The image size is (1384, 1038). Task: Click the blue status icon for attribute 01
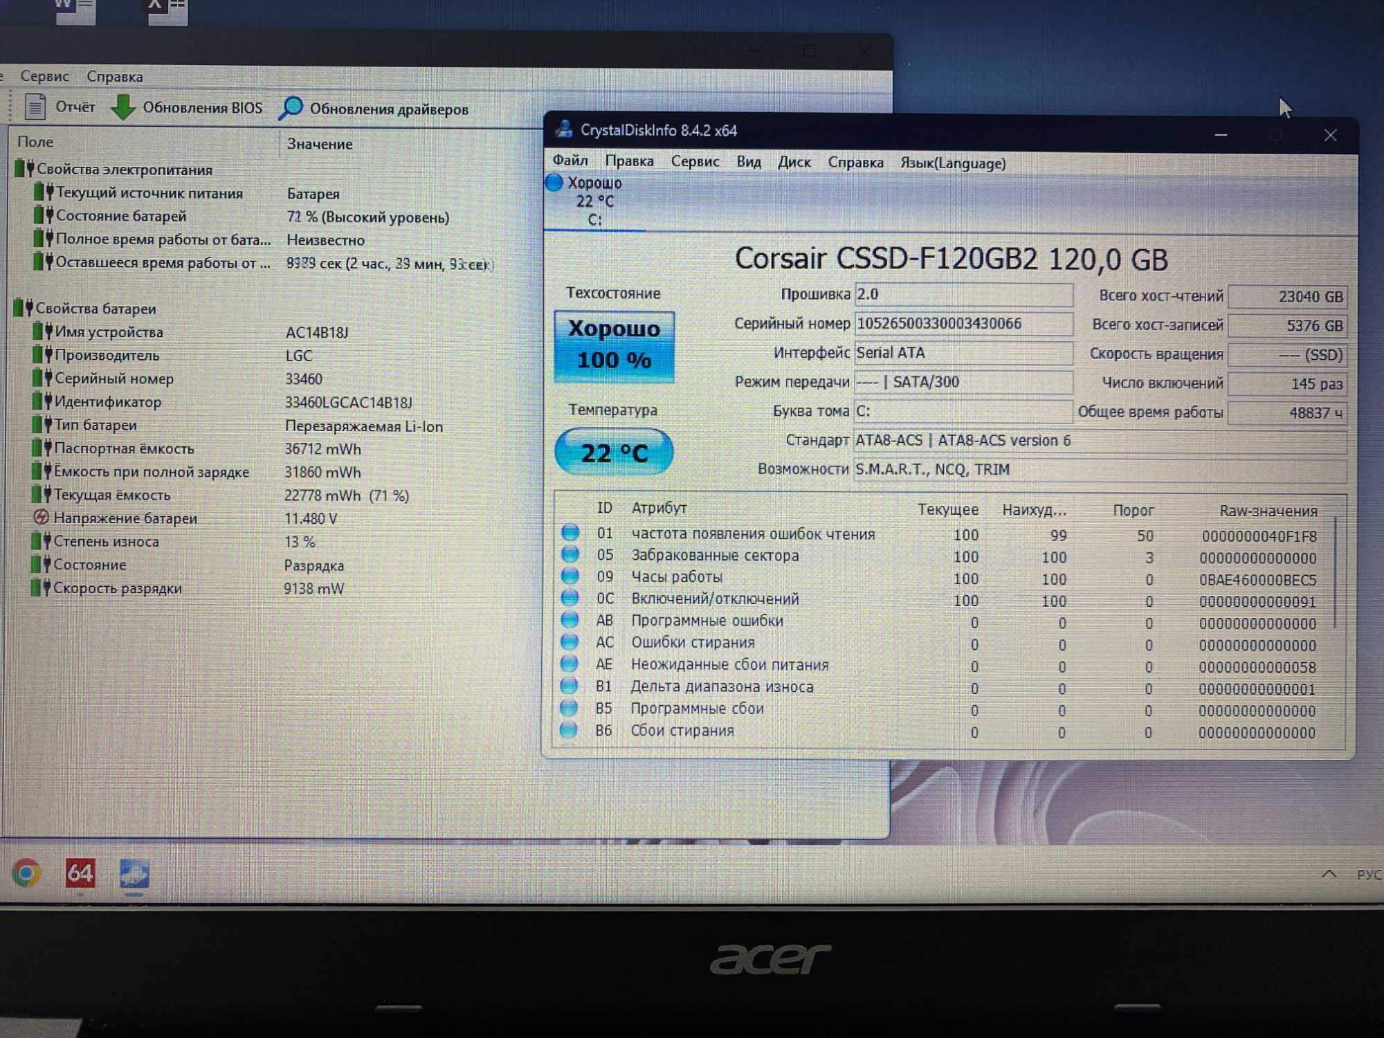pyautogui.click(x=570, y=532)
